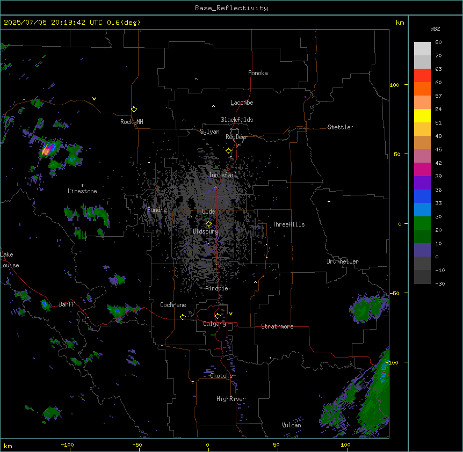
Task: Click the Stettler label
Action: click(x=341, y=127)
